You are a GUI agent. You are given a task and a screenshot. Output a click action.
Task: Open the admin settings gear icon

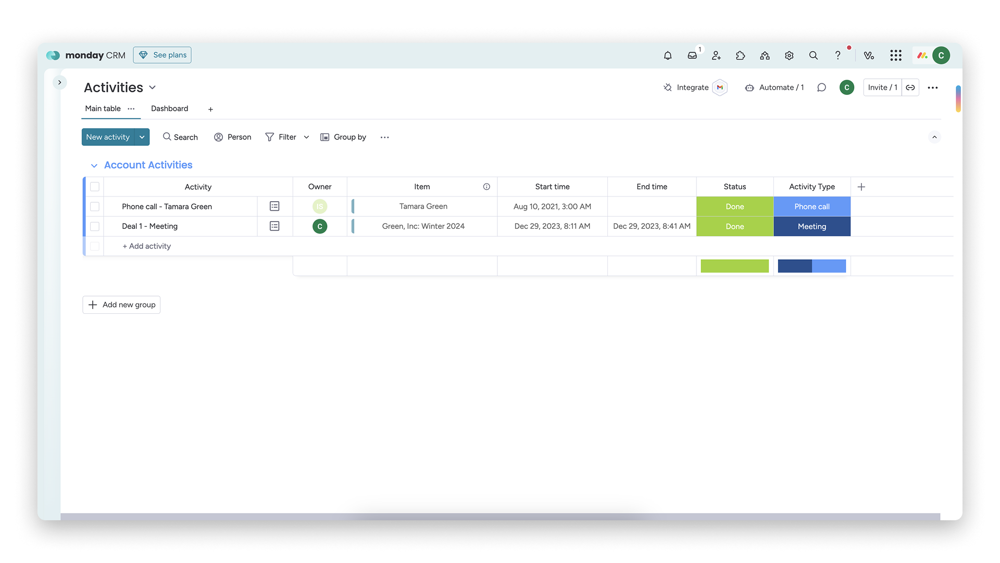pos(789,55)
